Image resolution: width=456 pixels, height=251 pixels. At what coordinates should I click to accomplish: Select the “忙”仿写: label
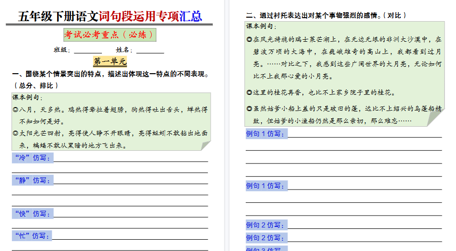point(32,236)
